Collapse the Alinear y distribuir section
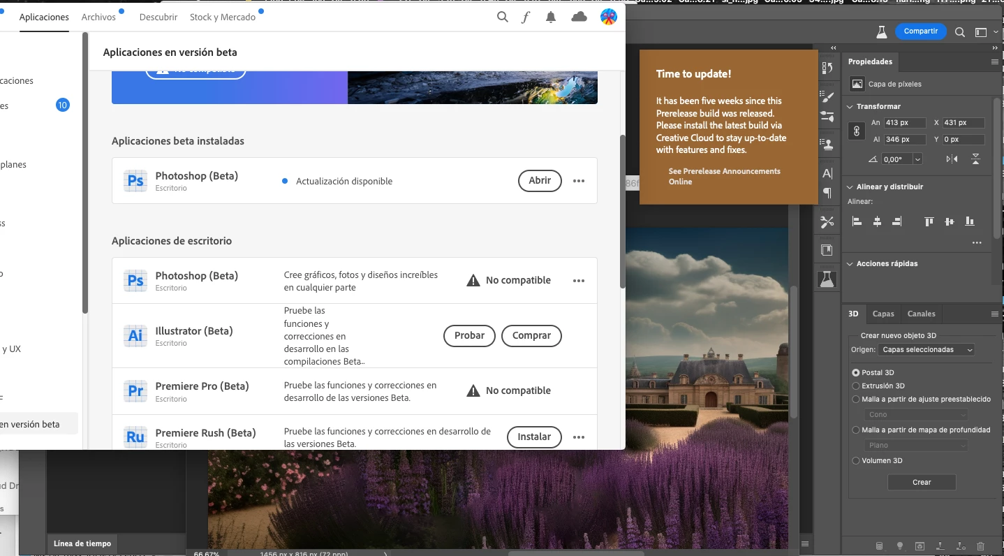Screen dimensions: 1004x556 tap(850, 187)
